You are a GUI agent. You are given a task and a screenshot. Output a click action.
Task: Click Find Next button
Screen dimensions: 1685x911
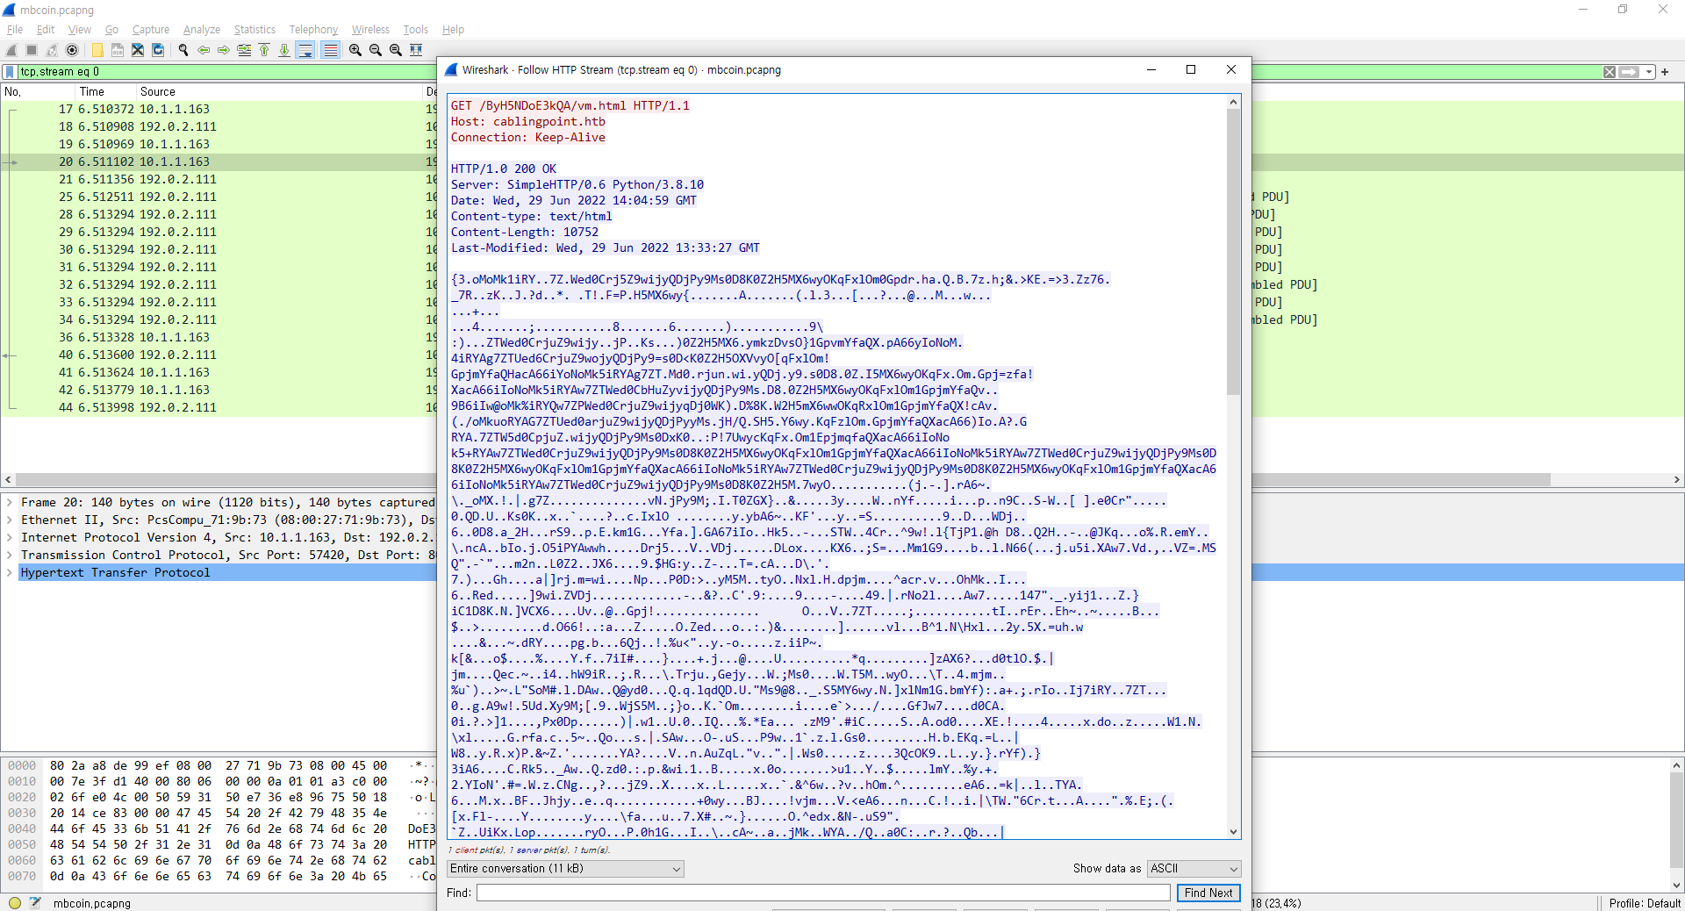click(1208, 893)
